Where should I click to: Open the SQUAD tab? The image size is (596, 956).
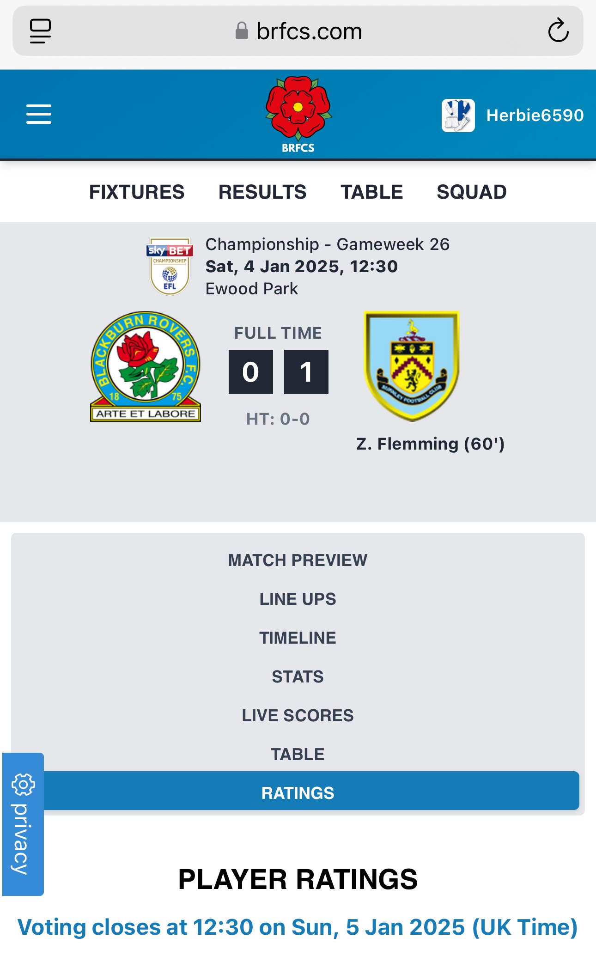coord(472,192)
